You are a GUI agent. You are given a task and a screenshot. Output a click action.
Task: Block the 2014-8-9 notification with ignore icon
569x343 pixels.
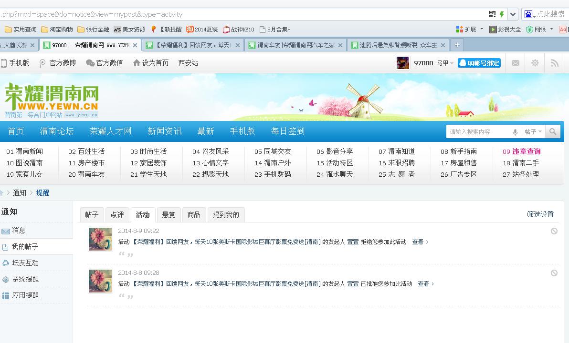point(554,231)
